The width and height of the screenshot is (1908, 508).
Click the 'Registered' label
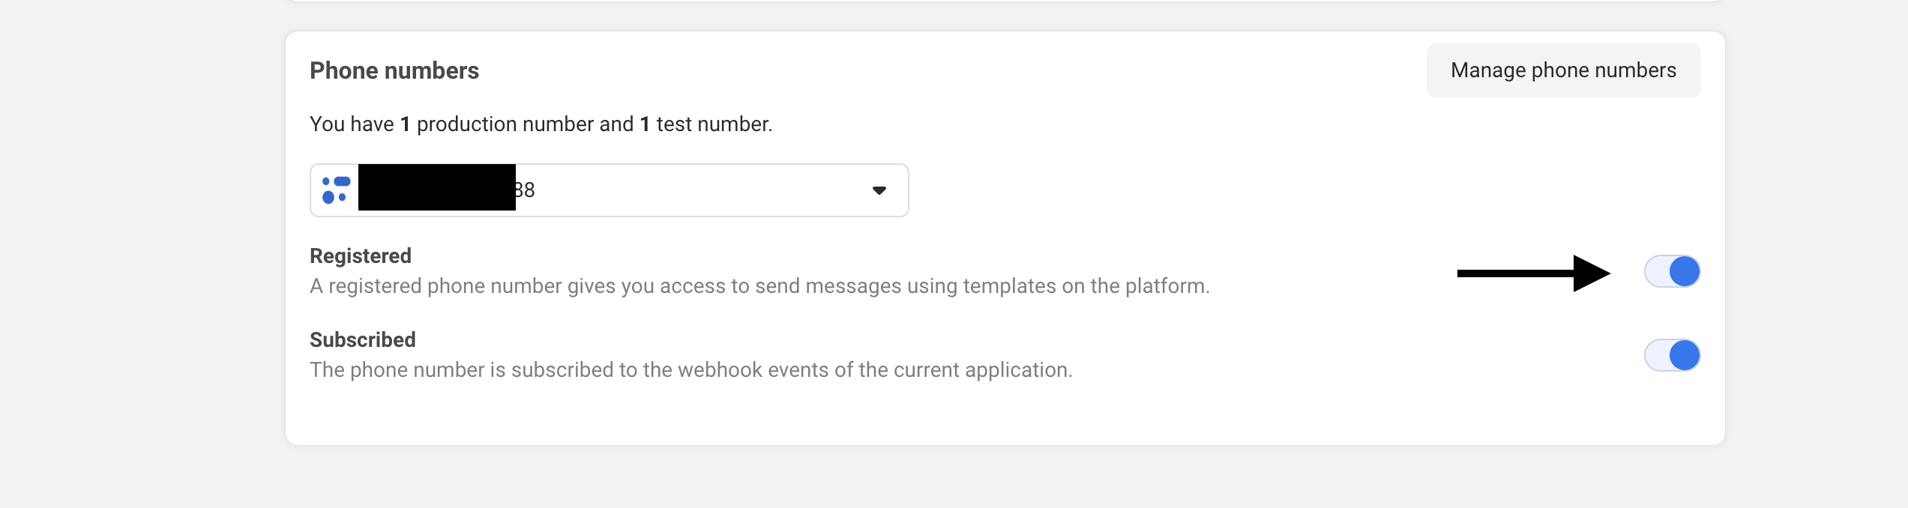pyautogui.click(x=361, y=256)
